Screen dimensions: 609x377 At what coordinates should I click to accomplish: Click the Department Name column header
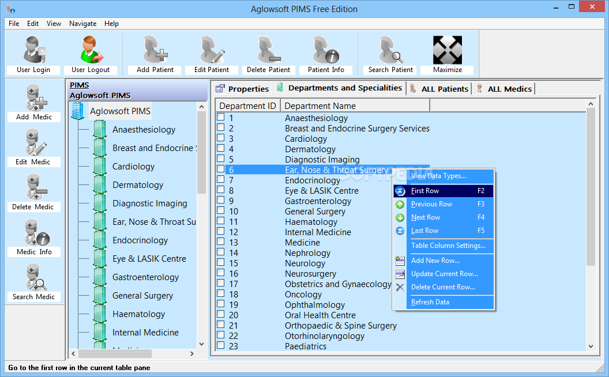(355, 105)
